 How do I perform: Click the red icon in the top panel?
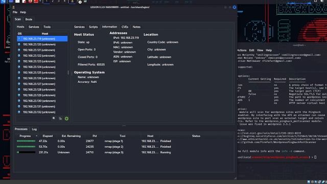[x=36, y=2]
